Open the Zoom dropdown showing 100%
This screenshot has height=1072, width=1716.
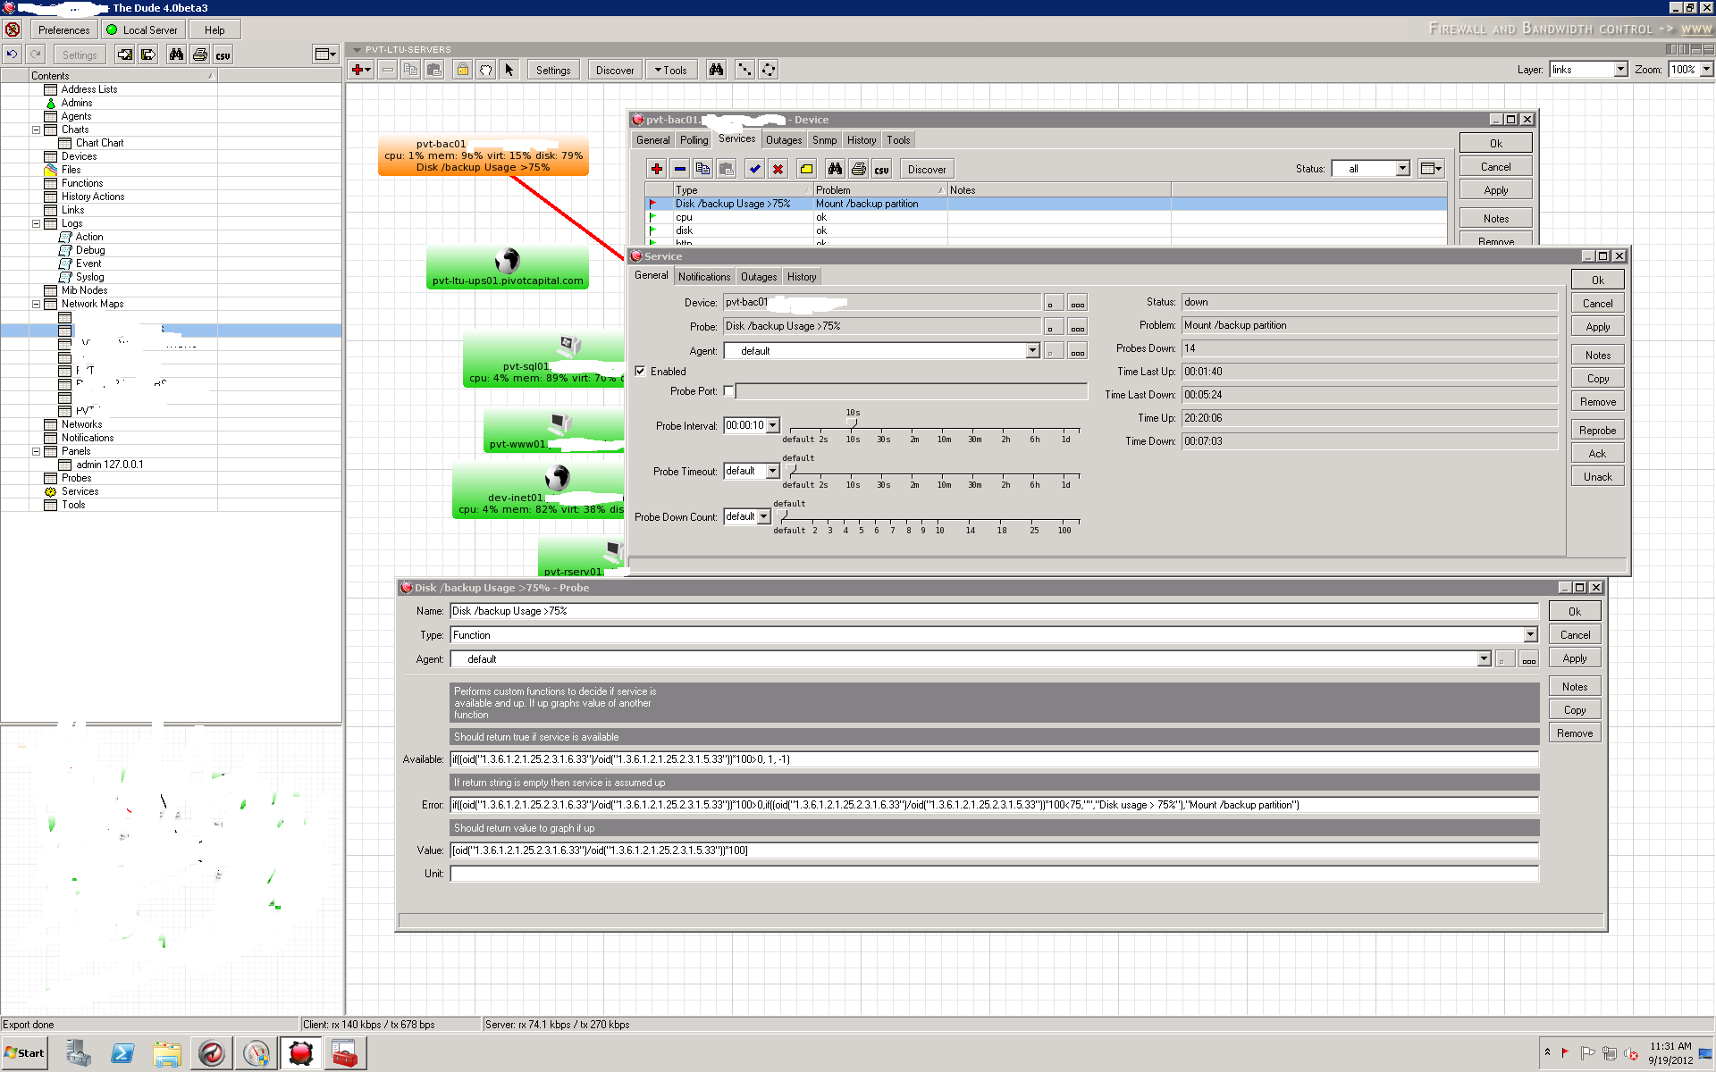pyautogui.click(x=1705, y=70)
